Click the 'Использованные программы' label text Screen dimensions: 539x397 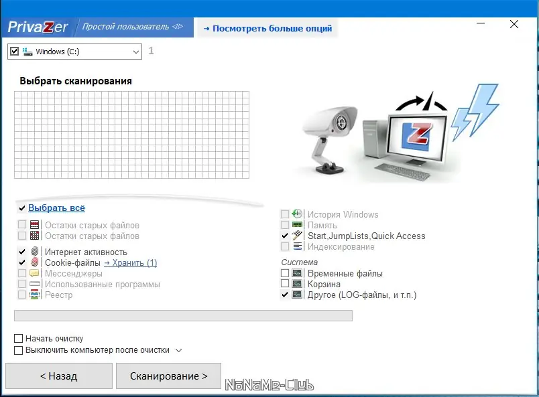103,285
